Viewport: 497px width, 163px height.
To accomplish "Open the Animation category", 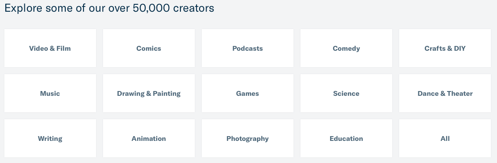I will (149, 138).
